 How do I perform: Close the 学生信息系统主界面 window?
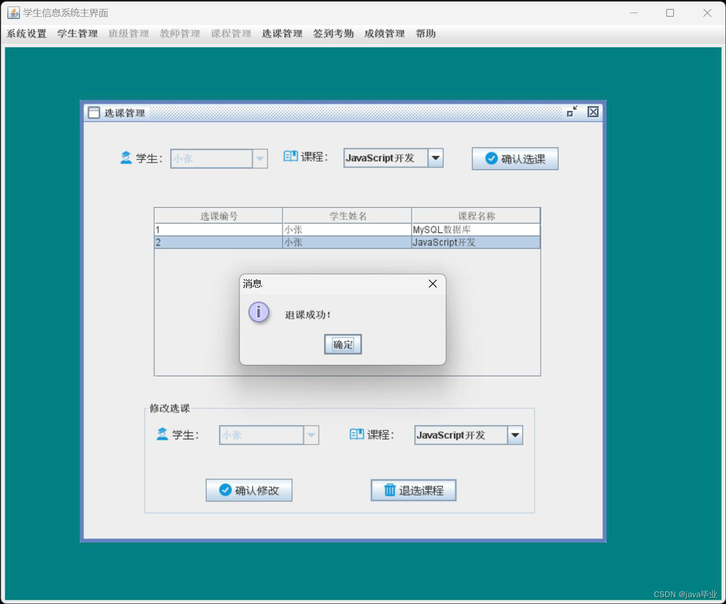pyautogui.click(x=707, y=13)
